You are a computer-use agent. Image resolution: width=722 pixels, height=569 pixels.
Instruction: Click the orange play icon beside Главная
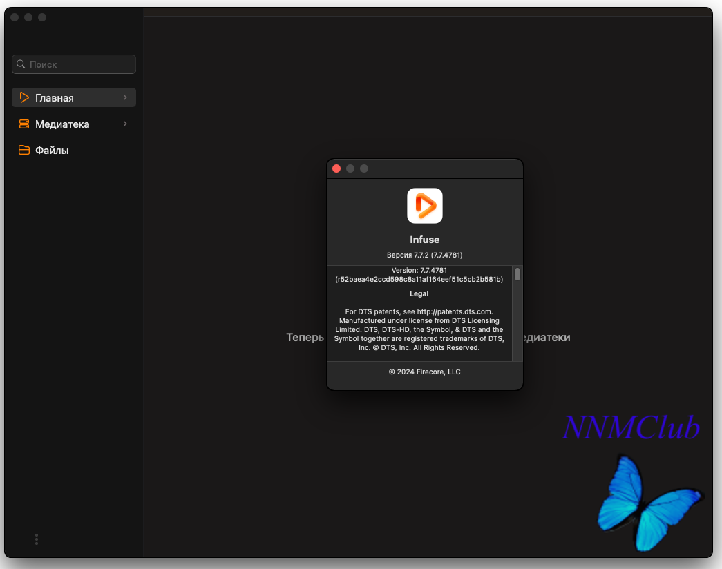tap(24, 97)
